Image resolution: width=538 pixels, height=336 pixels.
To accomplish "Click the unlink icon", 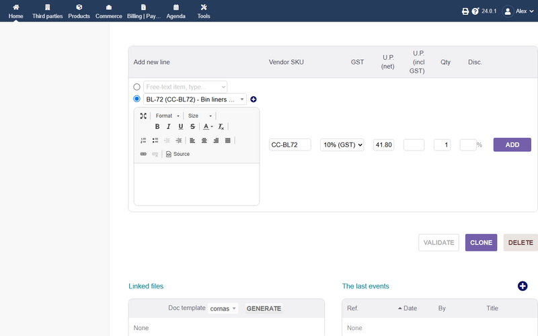I will [x=155, y=154].
